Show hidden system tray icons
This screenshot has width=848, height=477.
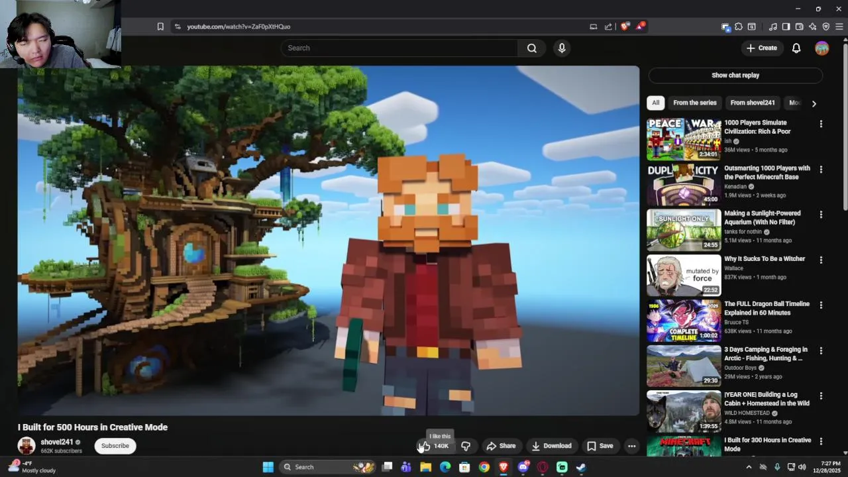point(749,467)
